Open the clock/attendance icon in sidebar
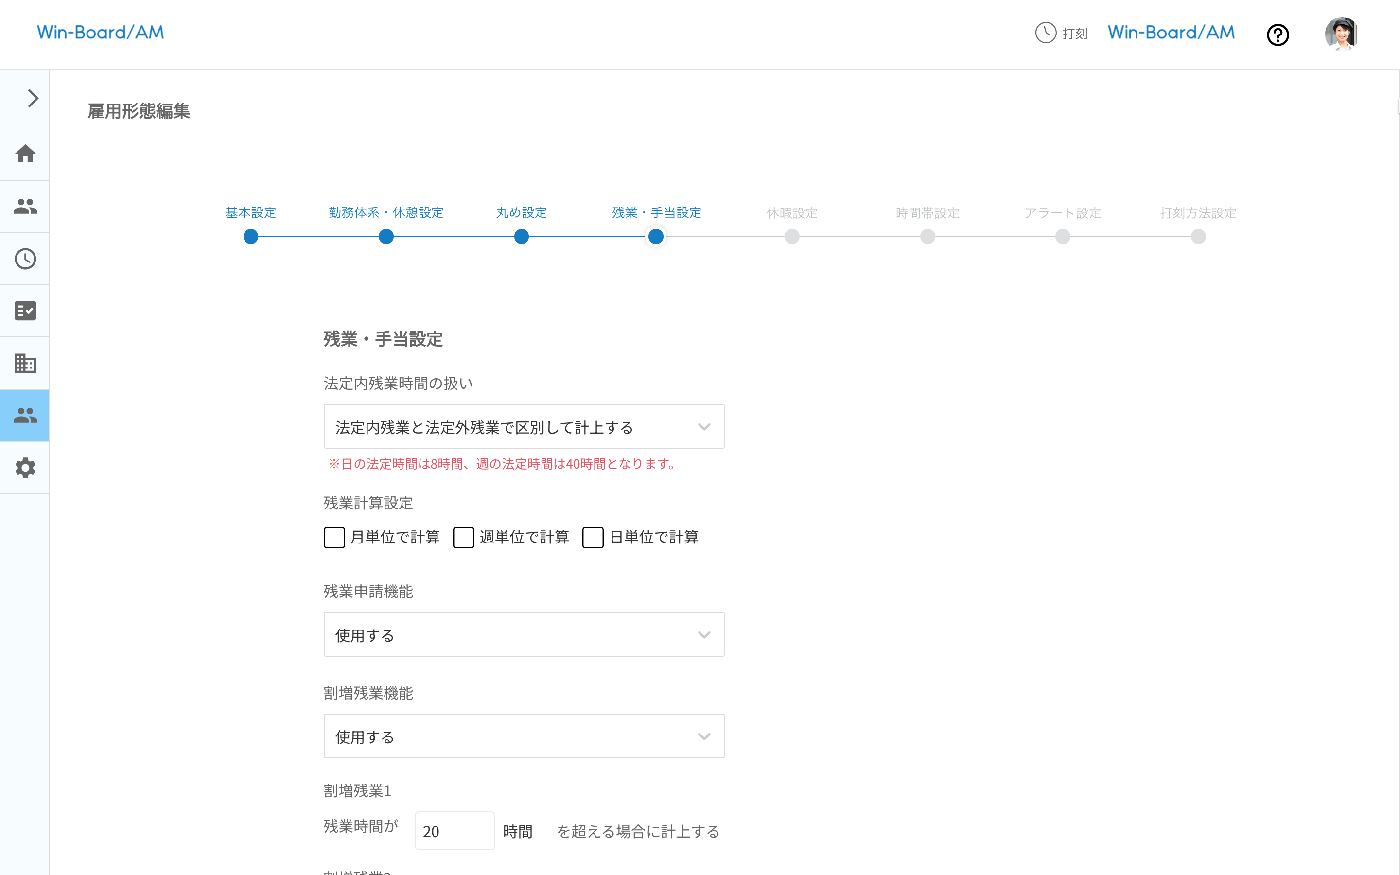 (25, 259)
